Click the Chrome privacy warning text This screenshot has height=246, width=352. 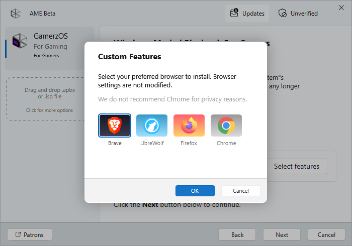click(172, 99)
